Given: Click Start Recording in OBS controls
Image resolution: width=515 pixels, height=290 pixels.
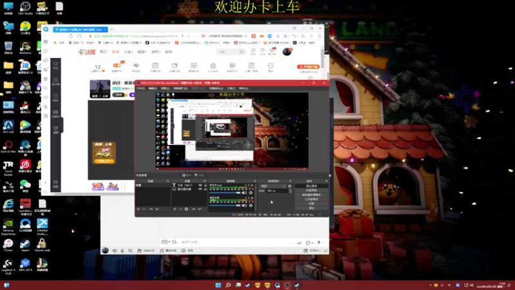Looking at the screenshot, I should 312,190.
